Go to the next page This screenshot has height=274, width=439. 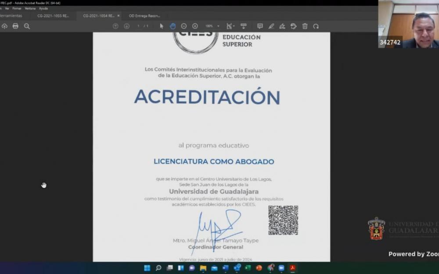click(126, 26)
